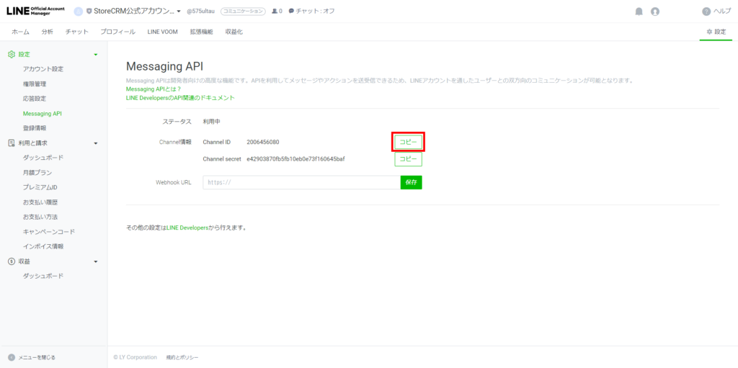Go to the ホーム tab
Image resolution: width=738 pixels, height=368 pixels.
tap(20, 32)
